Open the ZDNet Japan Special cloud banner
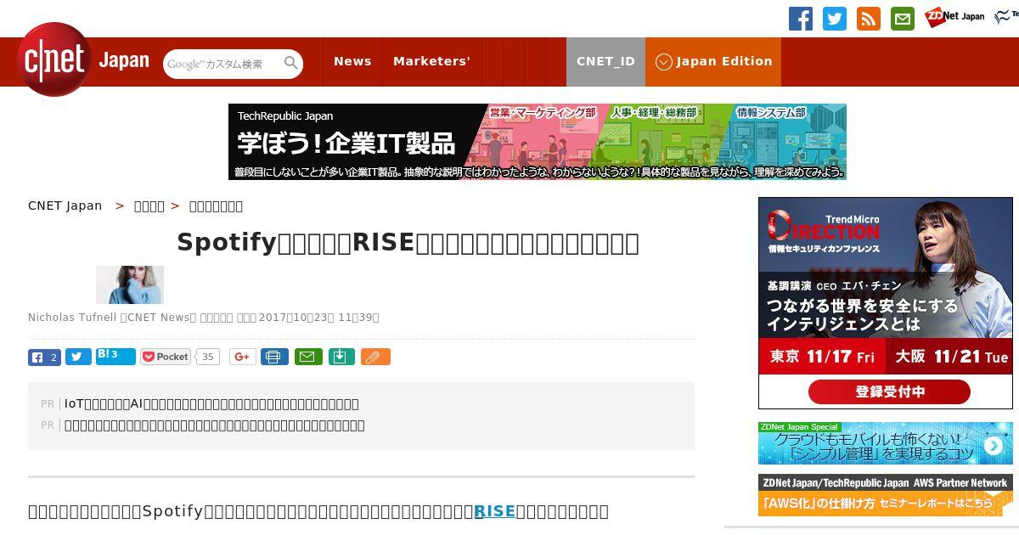 pos(886,443)
